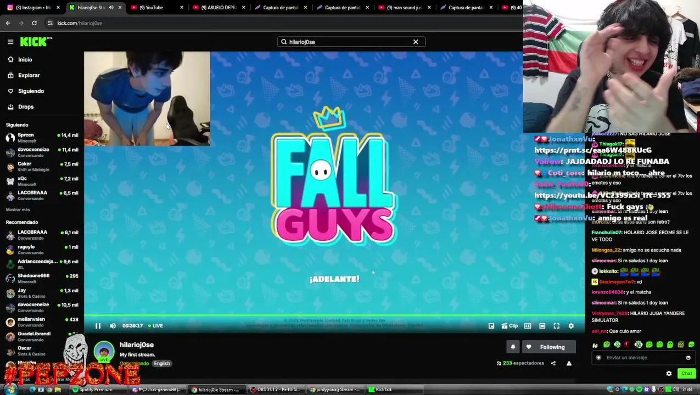Click the Kick logo
This screenshot has width=700, height=395.
(x=36, y=42)
